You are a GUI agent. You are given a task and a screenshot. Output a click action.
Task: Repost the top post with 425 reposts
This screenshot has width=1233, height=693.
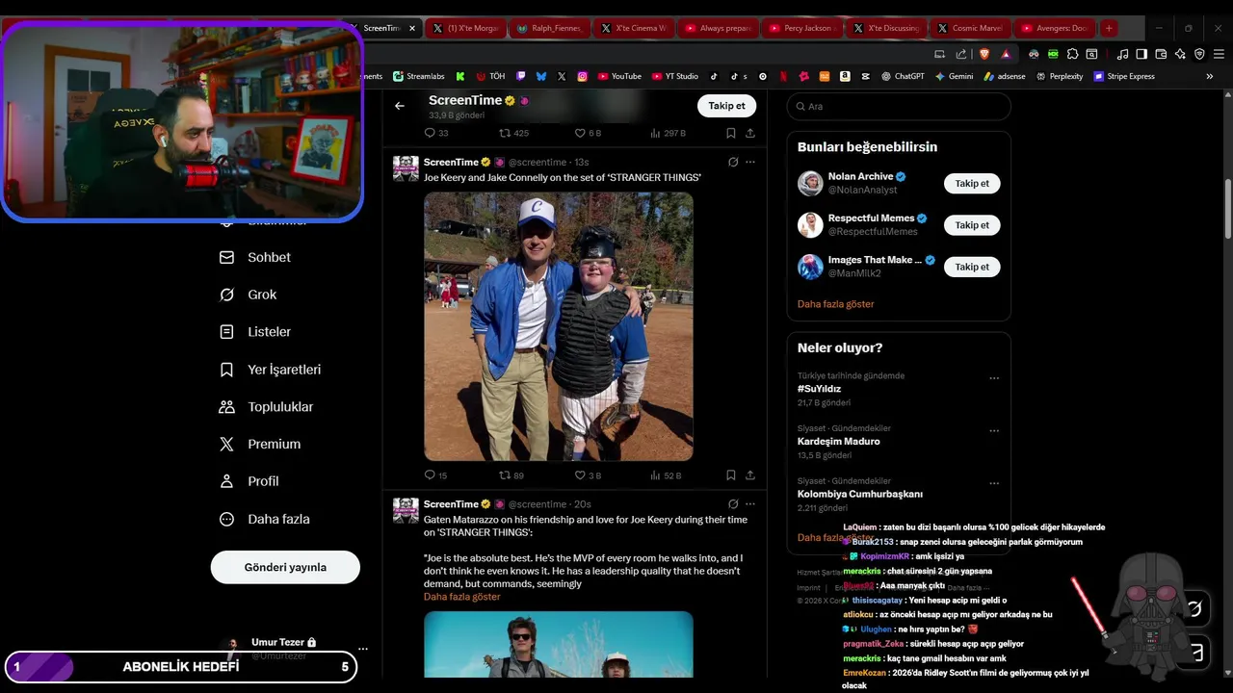point(513,133)
